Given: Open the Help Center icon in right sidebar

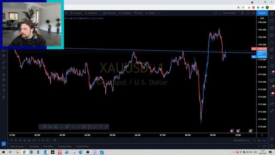Looking at the screenshot, I should click(272, 146).
